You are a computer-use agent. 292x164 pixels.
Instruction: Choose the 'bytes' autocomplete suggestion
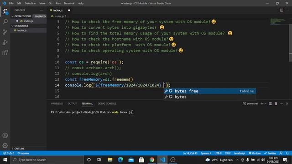pyautogui.click(x=210, y=97)
